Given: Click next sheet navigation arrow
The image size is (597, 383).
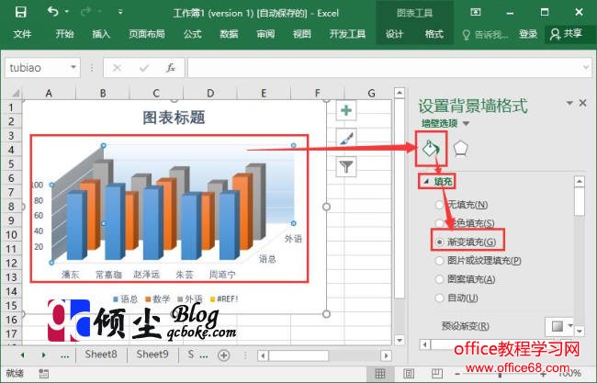Looking at the screenshot, I should click(44, 355).
